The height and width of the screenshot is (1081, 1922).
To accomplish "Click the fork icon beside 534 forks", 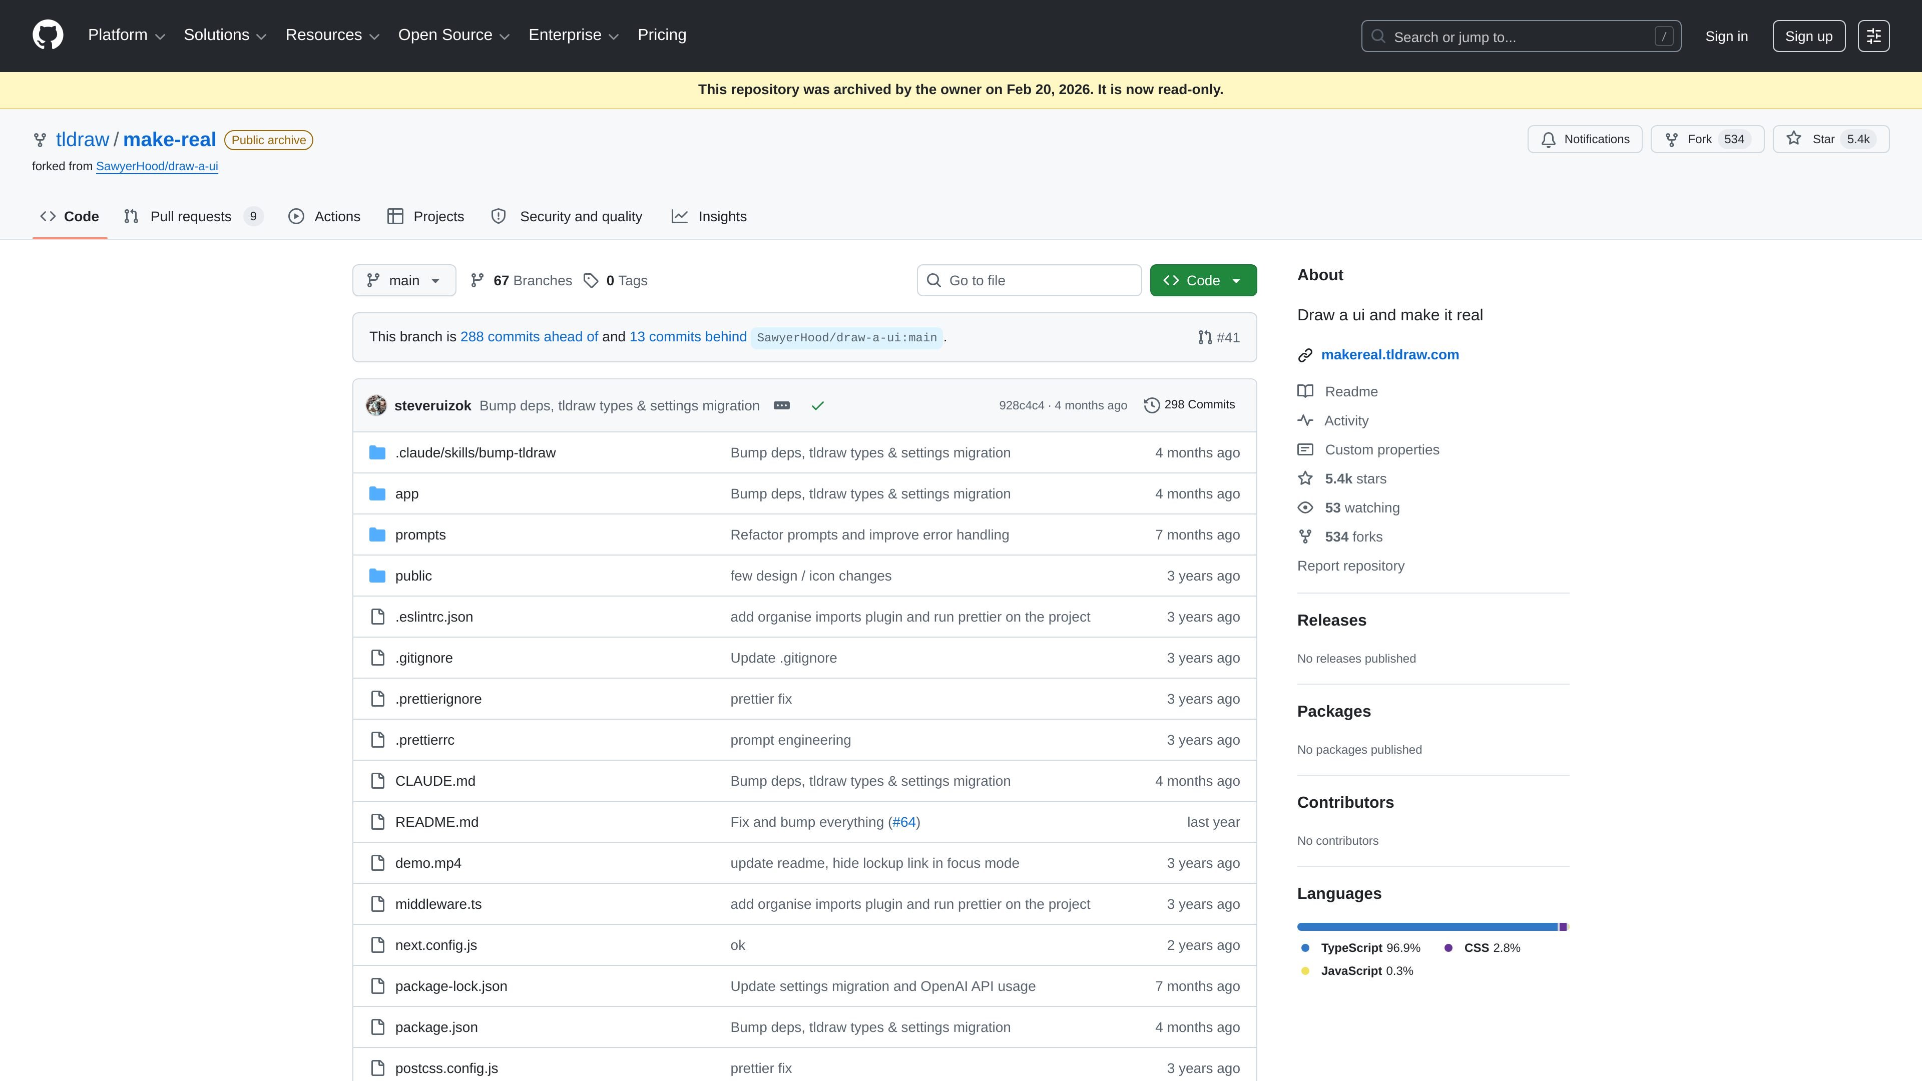I will (x=1305, y=536).
